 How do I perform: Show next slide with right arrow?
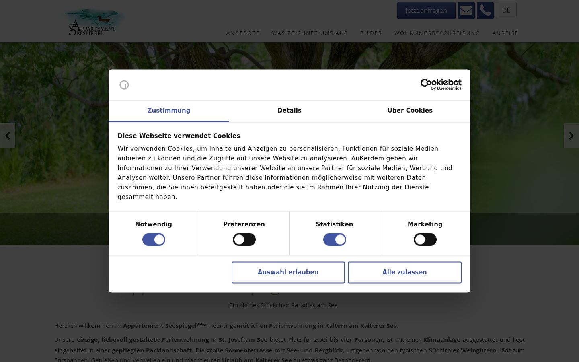coord(571,136)
